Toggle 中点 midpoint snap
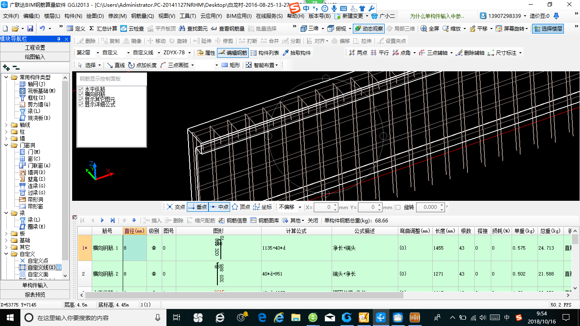 click(x=219, y=207)
